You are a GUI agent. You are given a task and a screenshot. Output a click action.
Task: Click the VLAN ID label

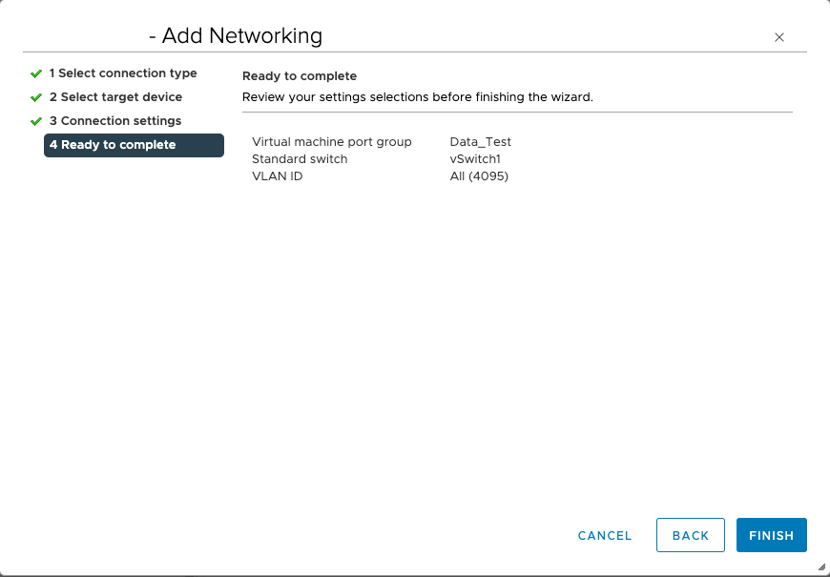[277, 176]
